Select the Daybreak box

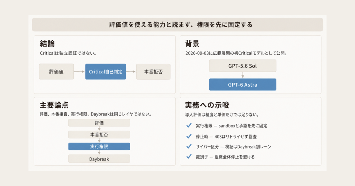click(99, 159)
